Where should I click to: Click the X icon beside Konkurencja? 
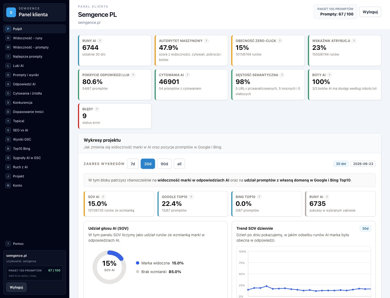(8, 103)
